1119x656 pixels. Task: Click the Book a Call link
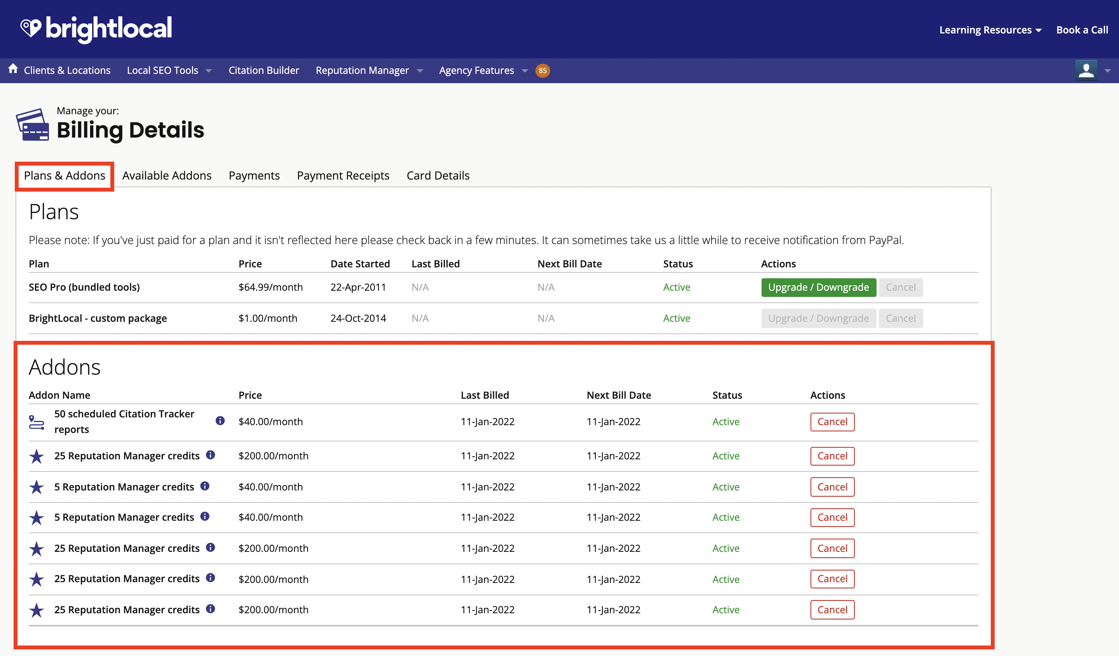[1082, 30]
